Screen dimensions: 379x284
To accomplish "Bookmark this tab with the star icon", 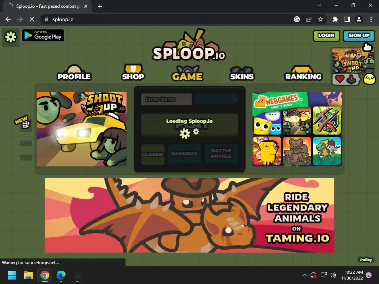I will pos(321,19).
